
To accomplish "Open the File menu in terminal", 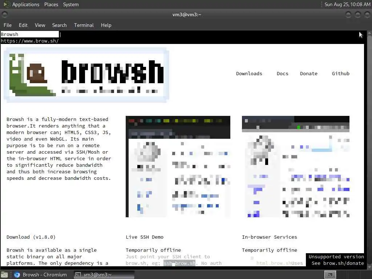I will 8,25.
